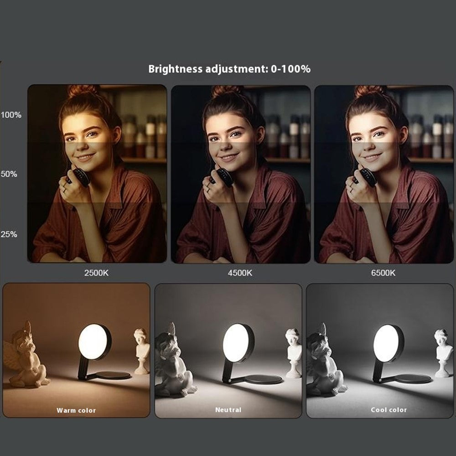
Task: Click the 4500K caption text
Action: pos(240,273)
